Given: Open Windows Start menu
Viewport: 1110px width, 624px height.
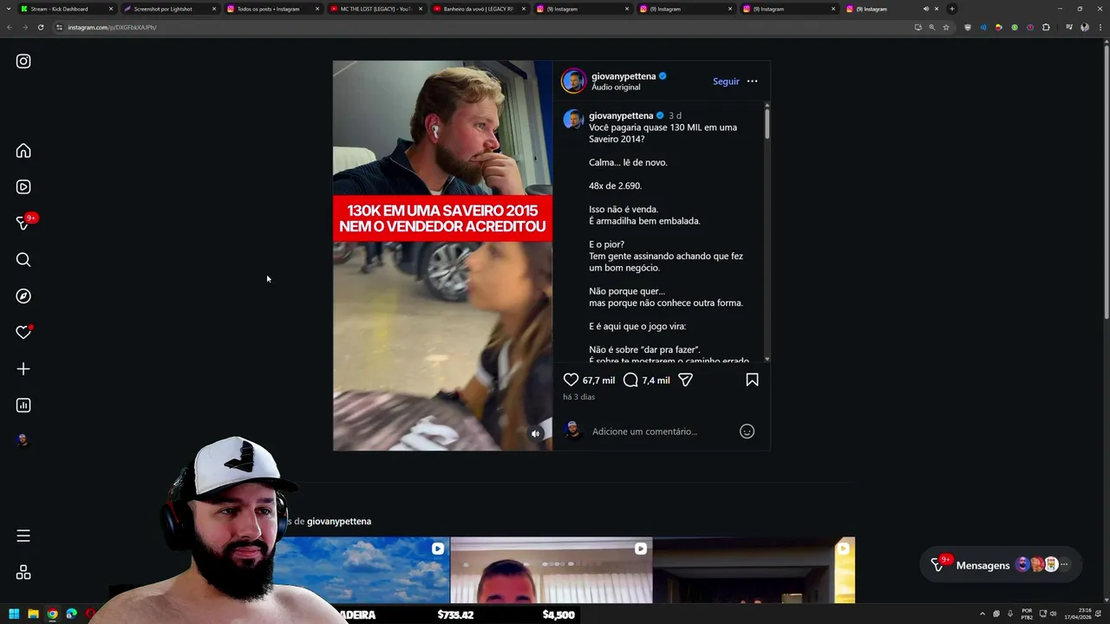Looking at the screenshot, I should click(x=15, y=614).
